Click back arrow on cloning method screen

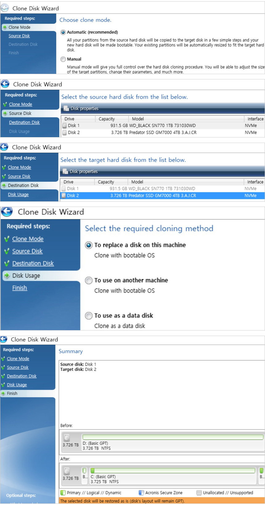point(7,212)
